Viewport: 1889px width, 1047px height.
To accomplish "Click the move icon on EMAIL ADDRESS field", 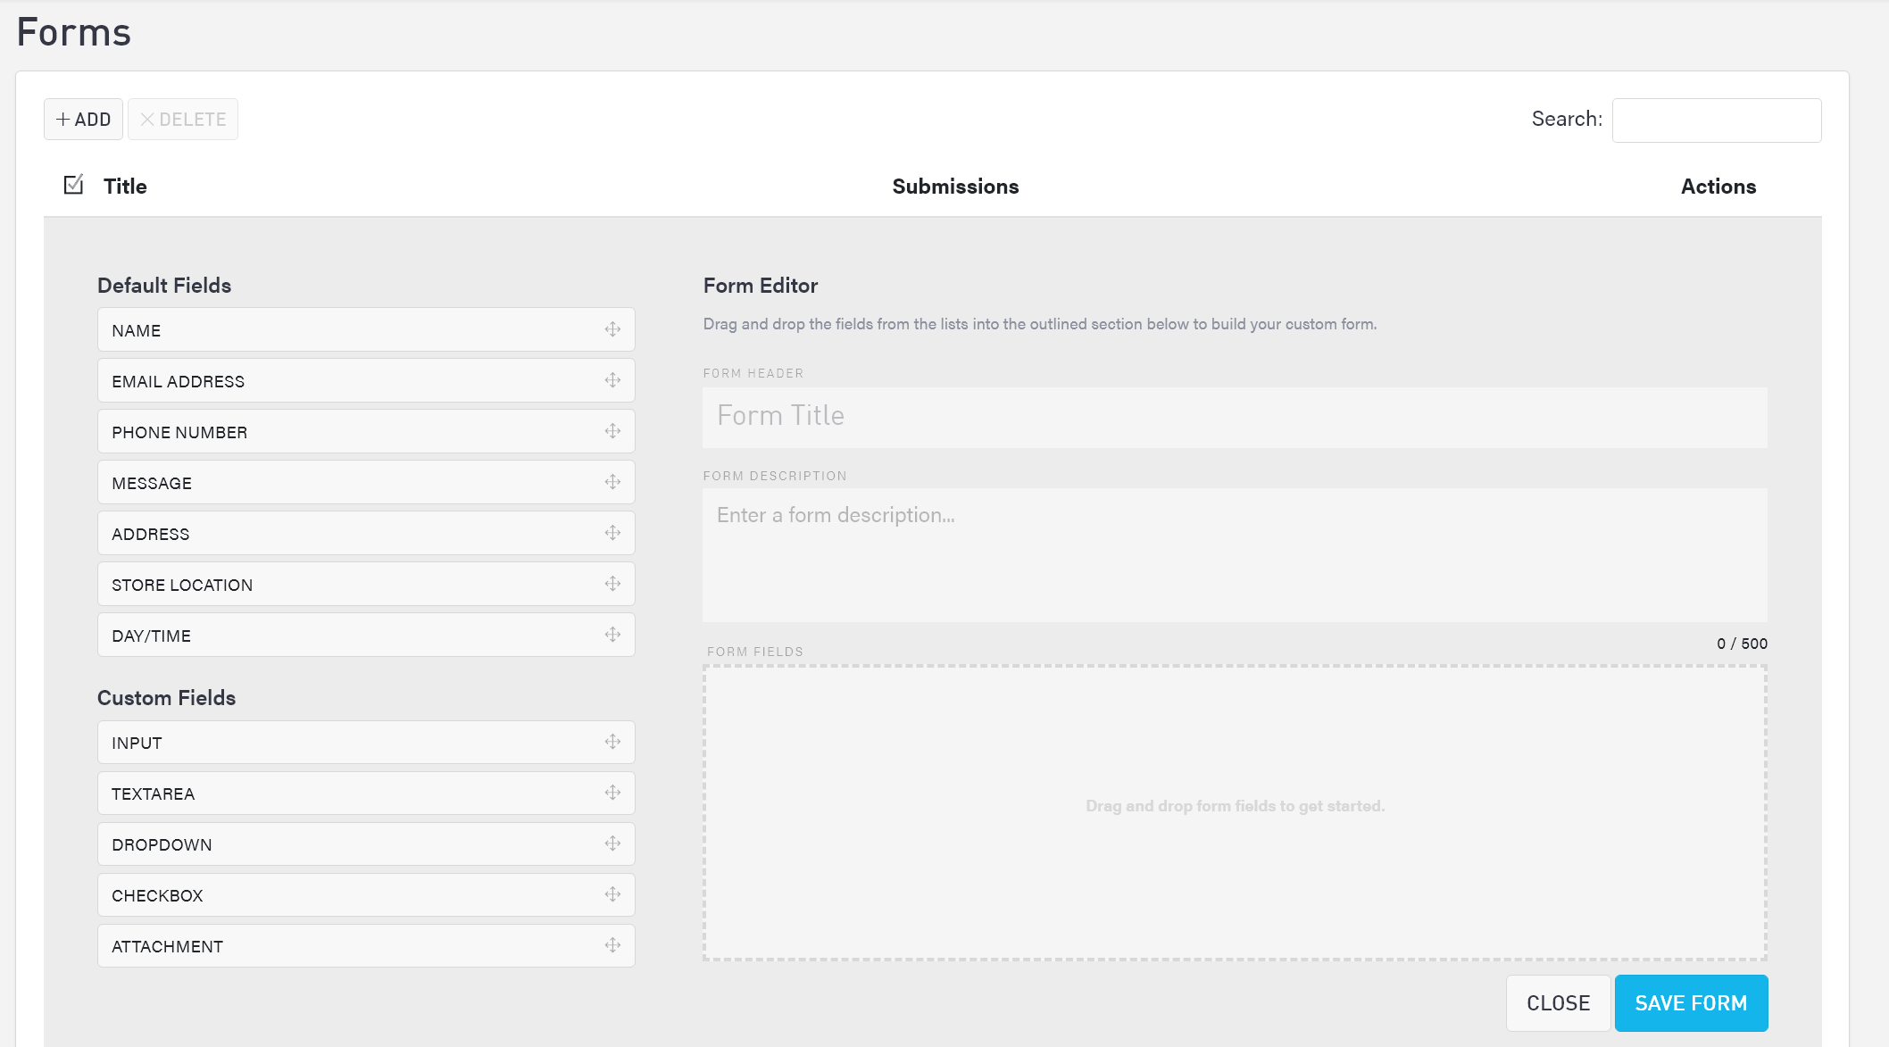I will click(x=612, y=380).
